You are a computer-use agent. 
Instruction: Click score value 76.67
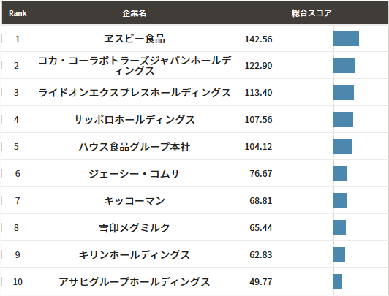pyautogui.click(x=261, y=174)
